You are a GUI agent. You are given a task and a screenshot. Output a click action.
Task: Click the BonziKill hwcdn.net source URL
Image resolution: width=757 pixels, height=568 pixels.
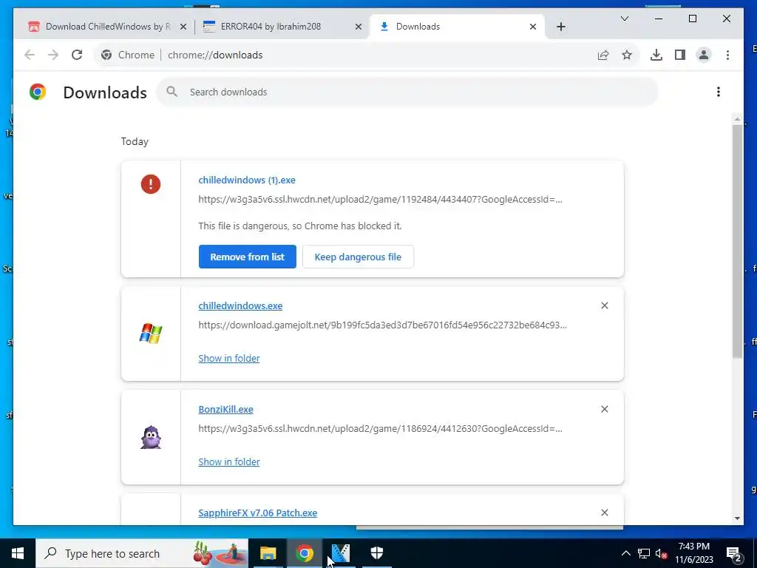coord(381,428)
